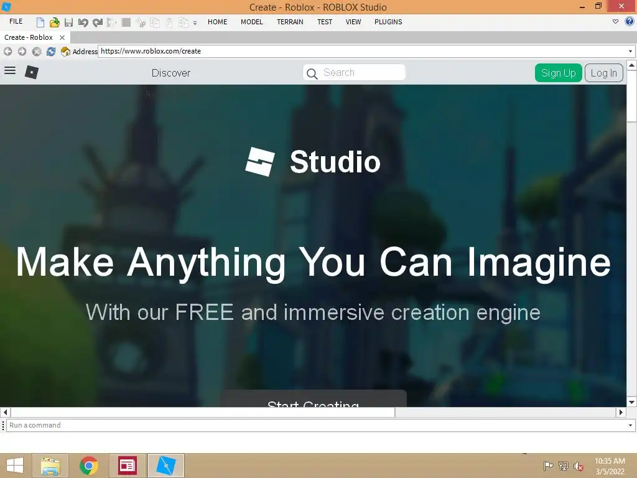
Task: Expand the command bar history dropdown
Action: (630, 425)
